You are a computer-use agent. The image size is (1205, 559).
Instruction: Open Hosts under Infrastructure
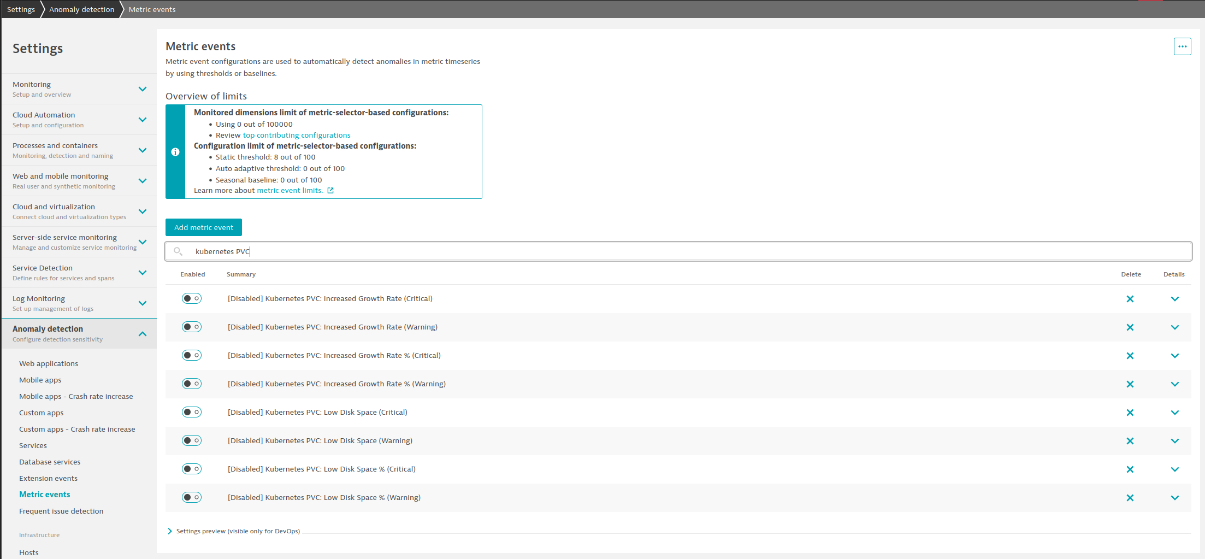click(29, 552)
